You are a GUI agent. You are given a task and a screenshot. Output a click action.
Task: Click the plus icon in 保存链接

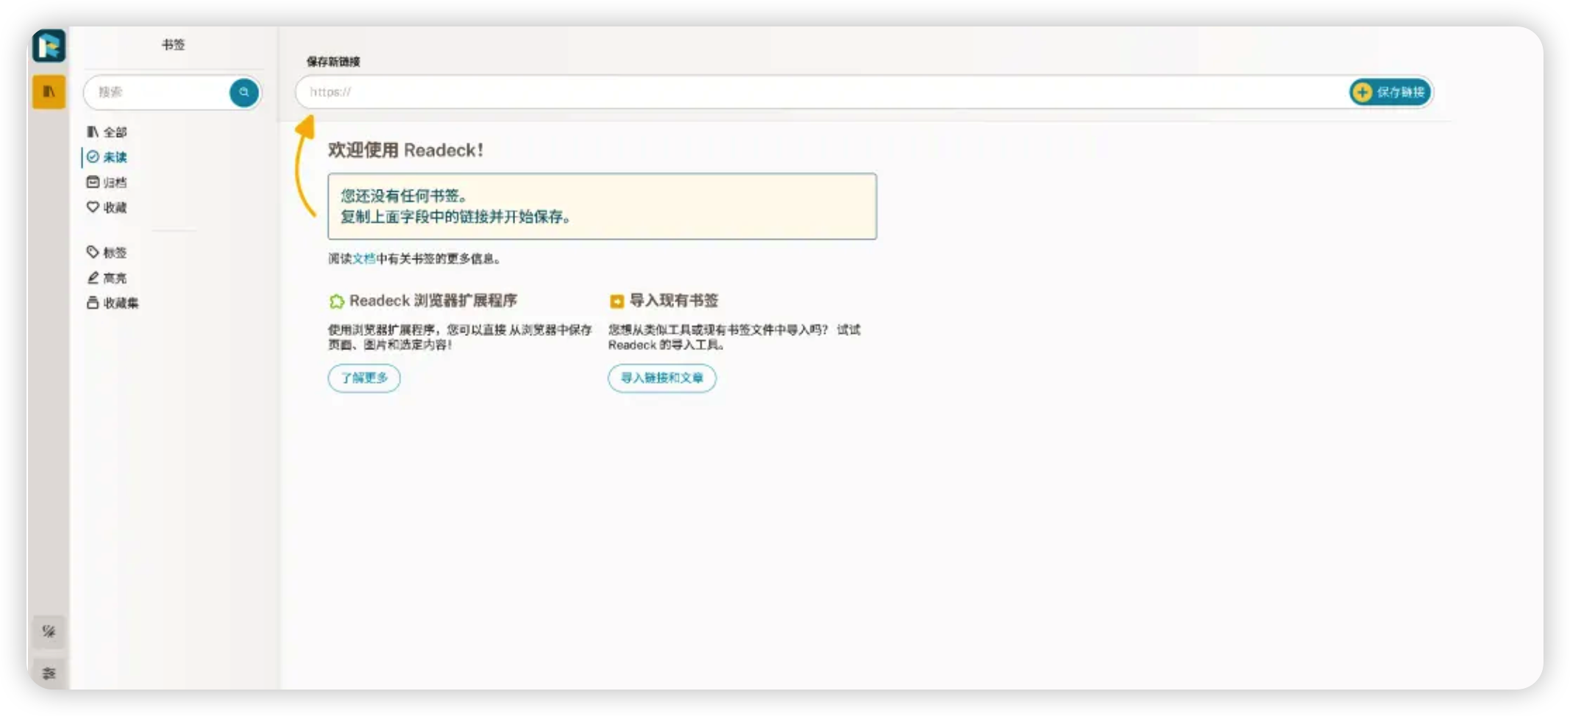(x=1363, y=92)
